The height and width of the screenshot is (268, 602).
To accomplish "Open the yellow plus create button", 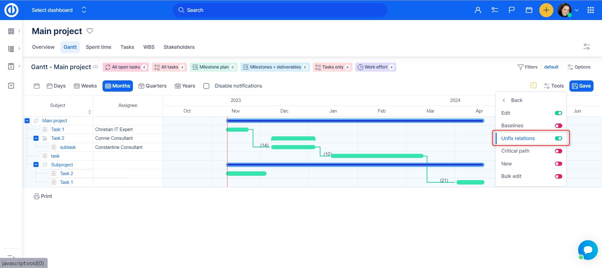I will coord(546,10).
